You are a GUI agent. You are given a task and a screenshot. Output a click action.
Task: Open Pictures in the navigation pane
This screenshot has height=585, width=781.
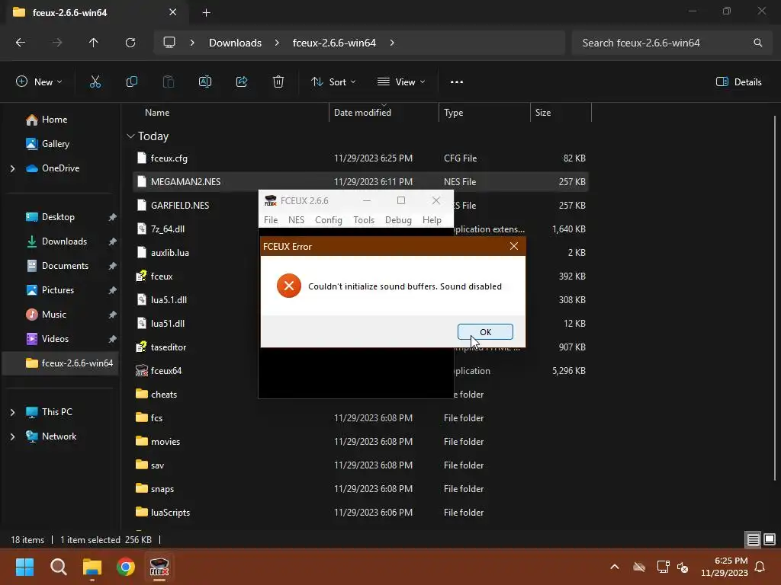[58, 290]
